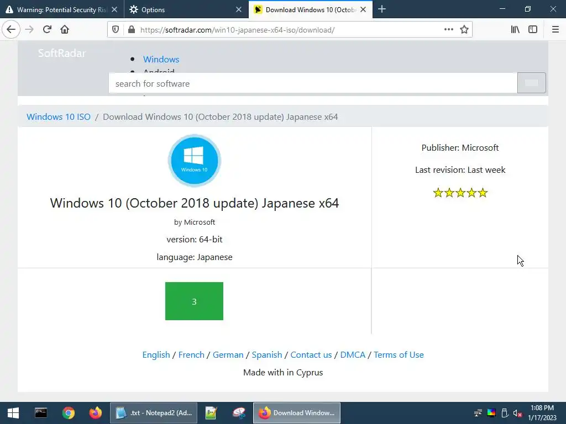The height and width of the screenshot is (424, 566).
Task: Open the DMCA page
Action: (353, 355)
